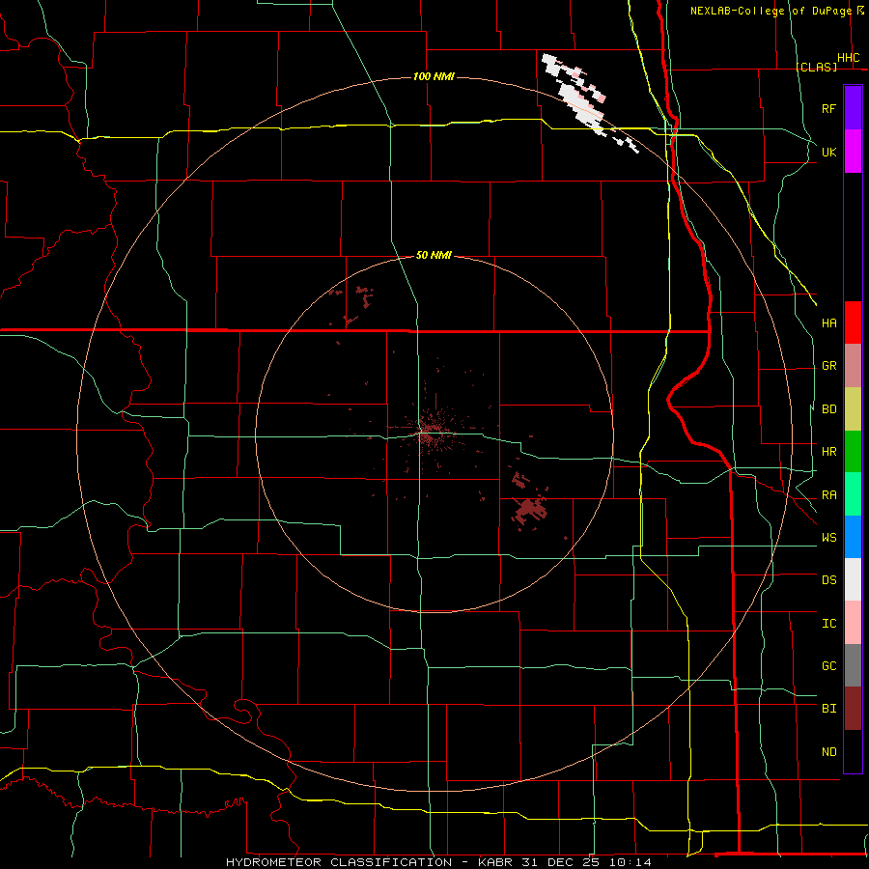Click the IC pink legend swatch
The height and width of the screenshot is (869, 869).
pos(853,623)
